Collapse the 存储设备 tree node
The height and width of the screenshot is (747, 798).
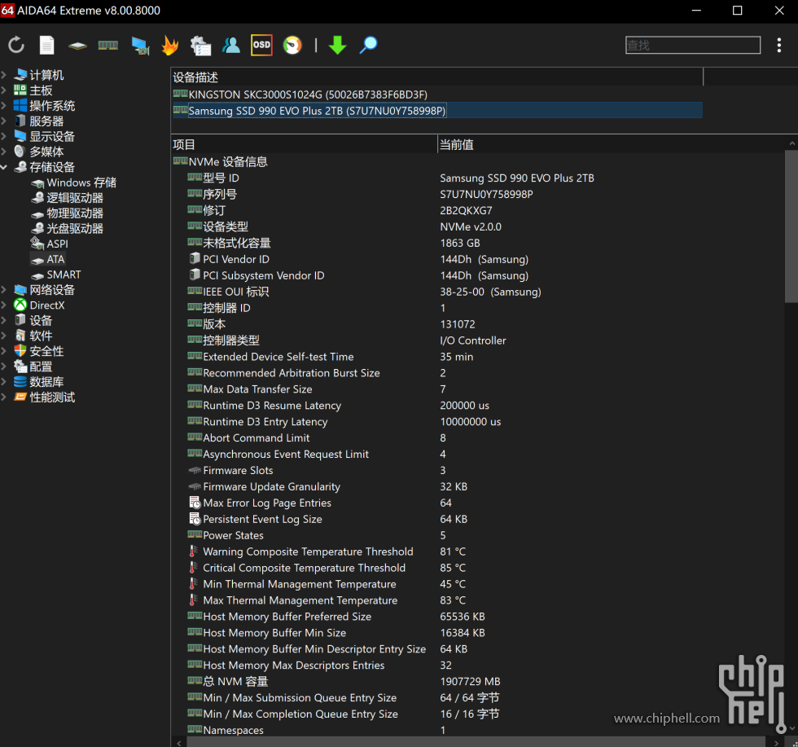pyautogui.click(x=5, y=167)
